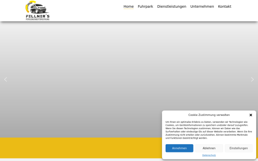258x161 pixels.
Task: Accept cookies with Annehmen button
Action: click(x=179, y=148)
